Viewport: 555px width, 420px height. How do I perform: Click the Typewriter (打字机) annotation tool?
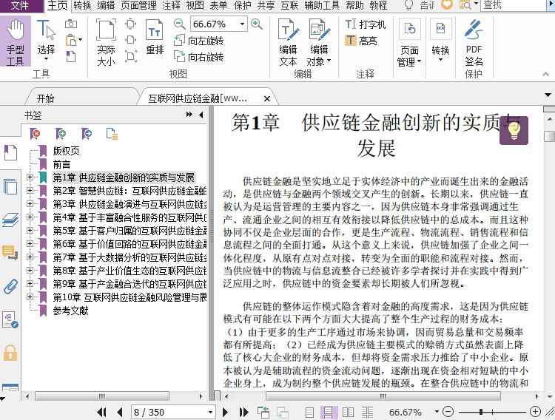click(x=366, y=24)
